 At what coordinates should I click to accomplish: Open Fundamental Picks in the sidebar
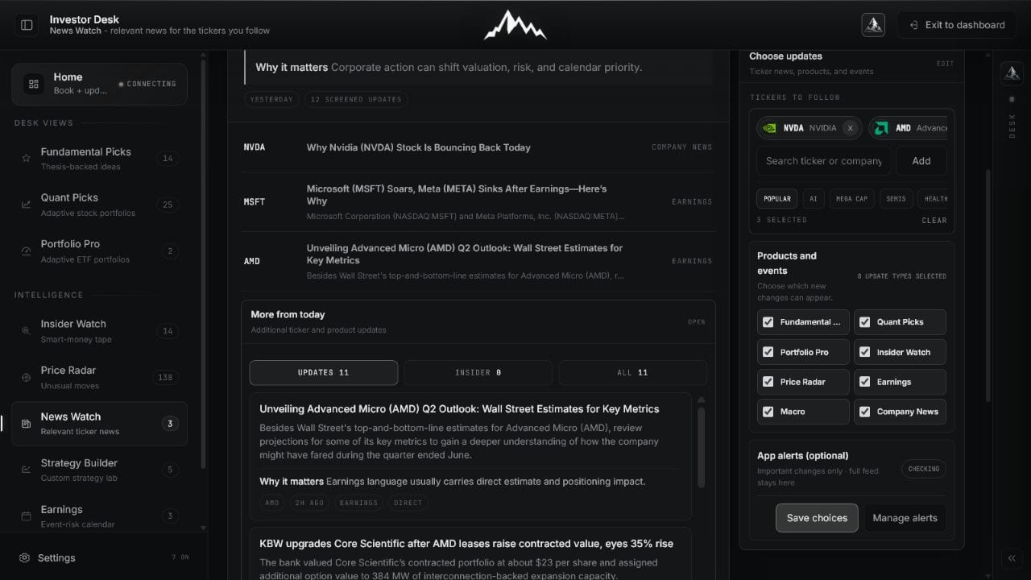(x=99, y=159)
